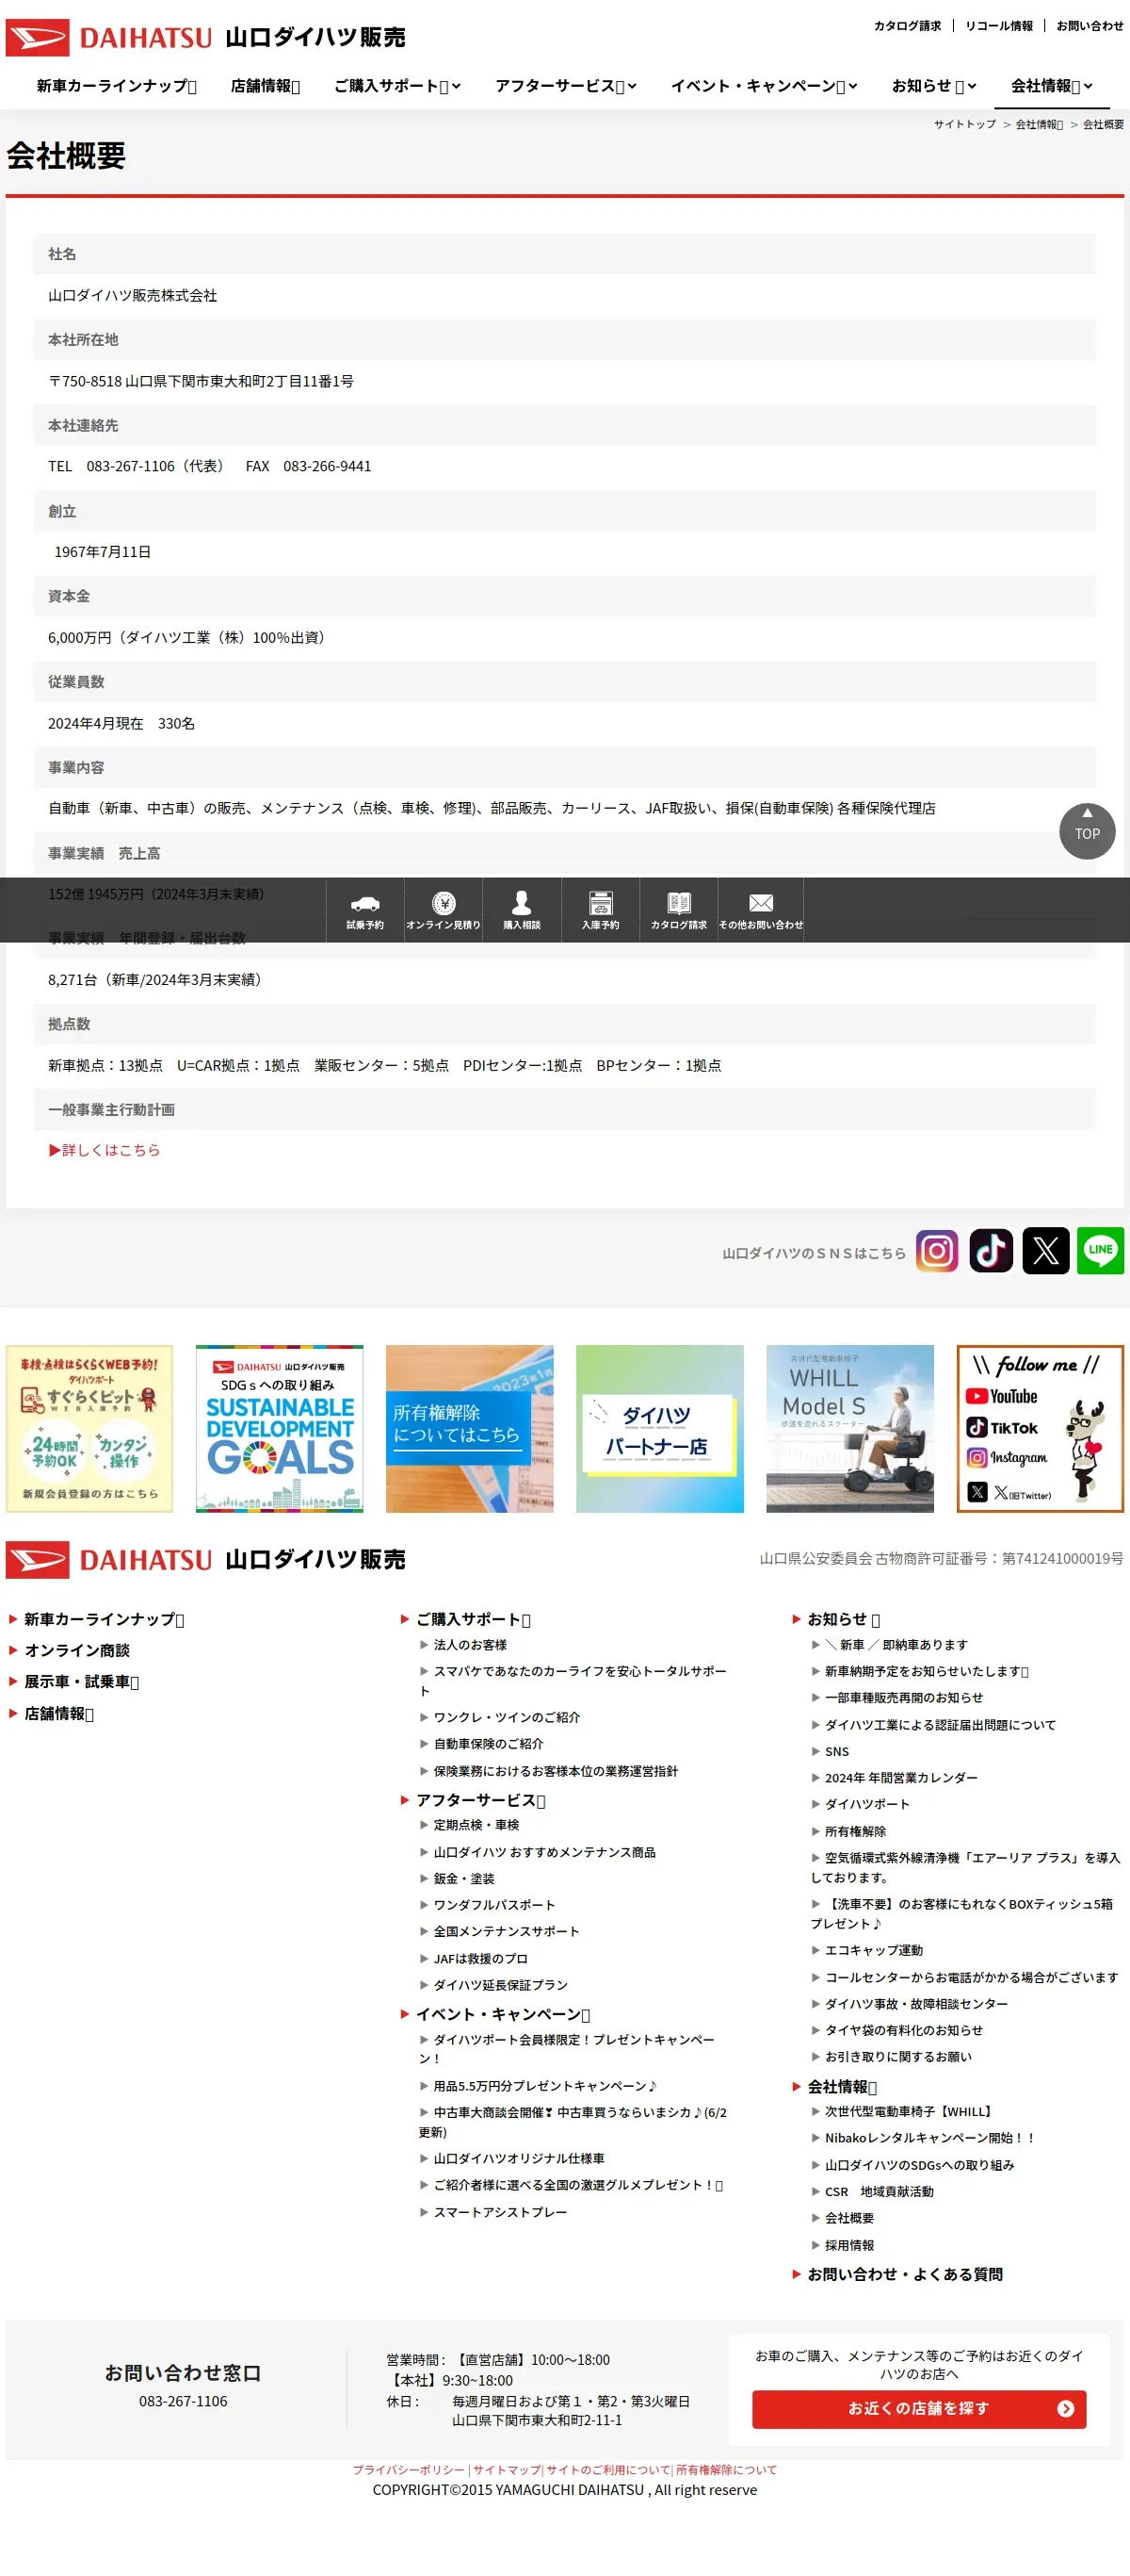Open 新車カーラインナップ menu in top navigation

(116, 86)
